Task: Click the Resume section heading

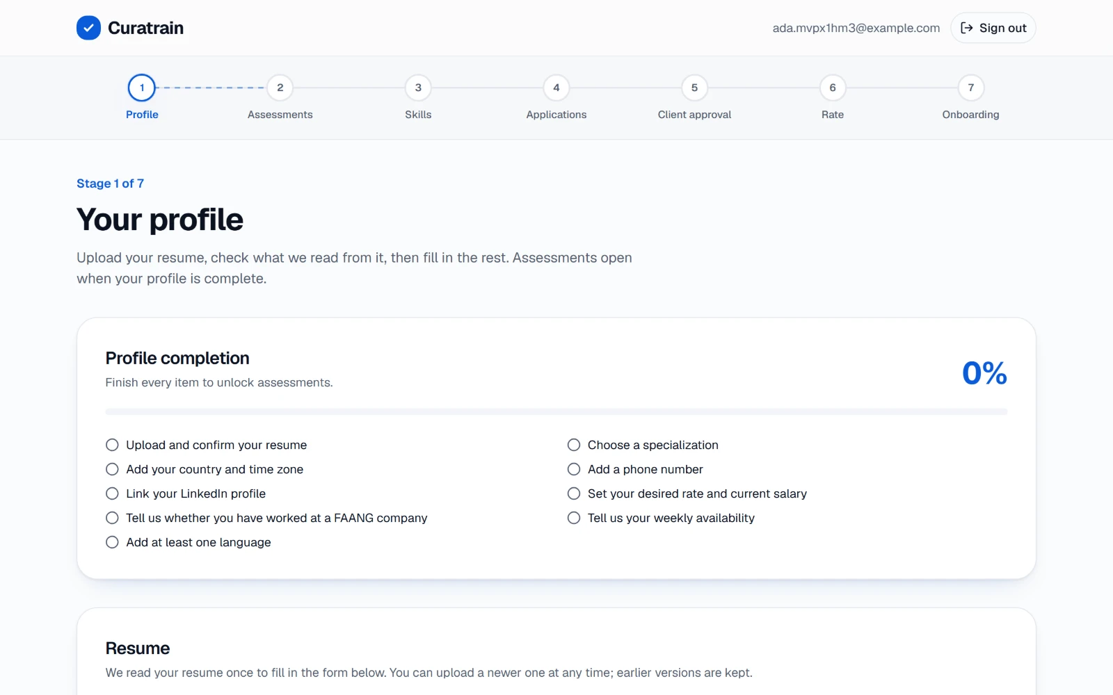Action: [x=138, y=648]
